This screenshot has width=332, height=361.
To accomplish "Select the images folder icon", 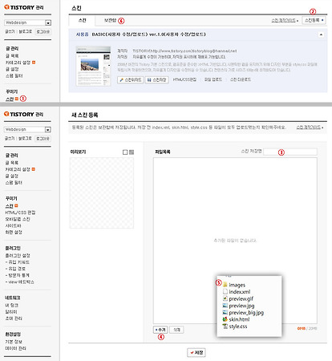I will pos(225,285).
